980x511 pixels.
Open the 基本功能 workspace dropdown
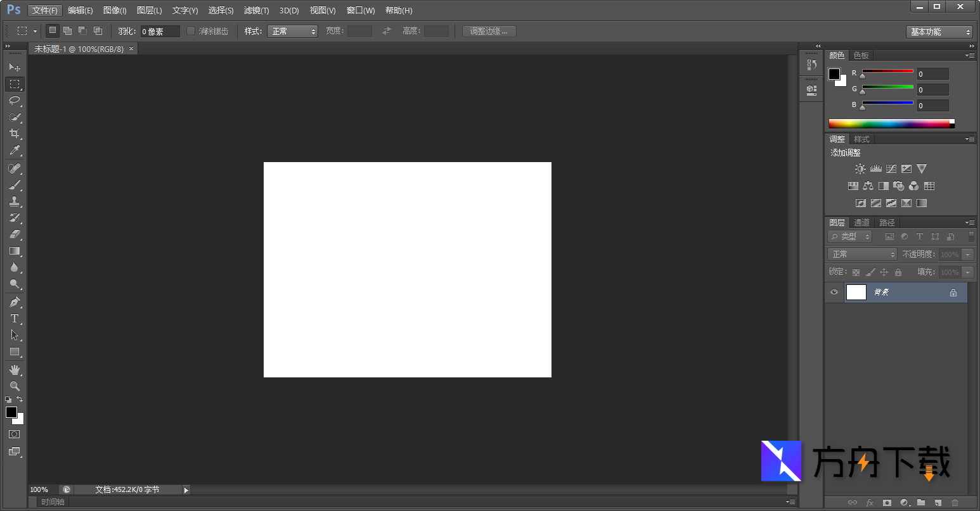tap(939, 30)
